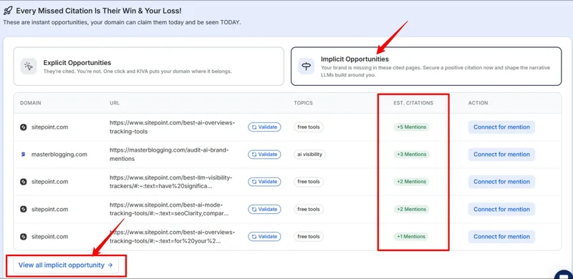This screenshot has height=279, width=573.
Task: Click the TOPICS column header
Action: [x=303, y=103]
